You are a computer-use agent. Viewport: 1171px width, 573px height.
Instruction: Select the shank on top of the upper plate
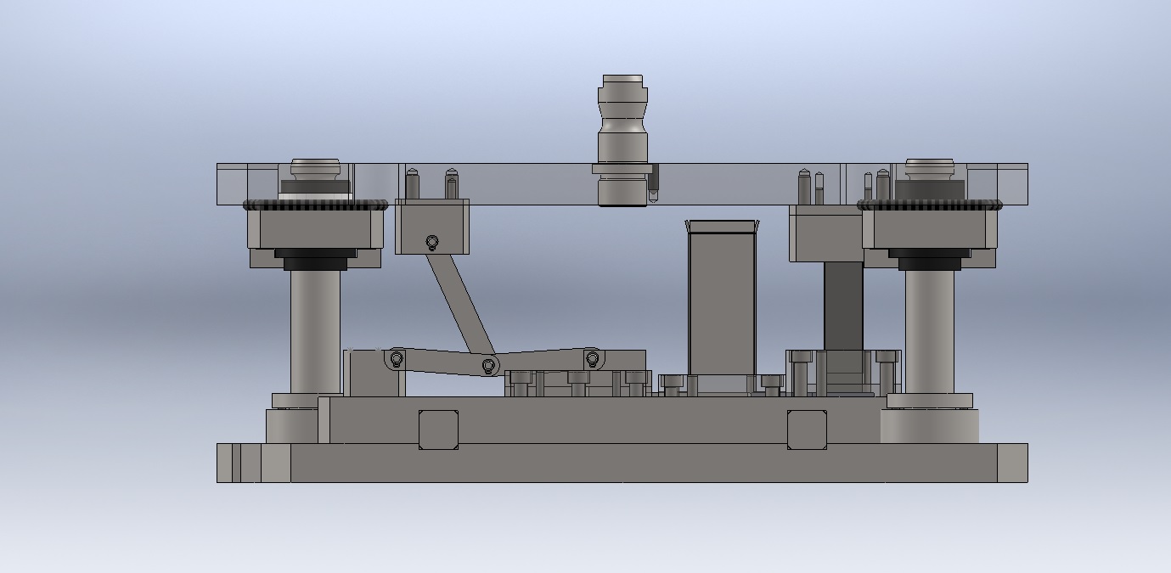coord(623,140)
